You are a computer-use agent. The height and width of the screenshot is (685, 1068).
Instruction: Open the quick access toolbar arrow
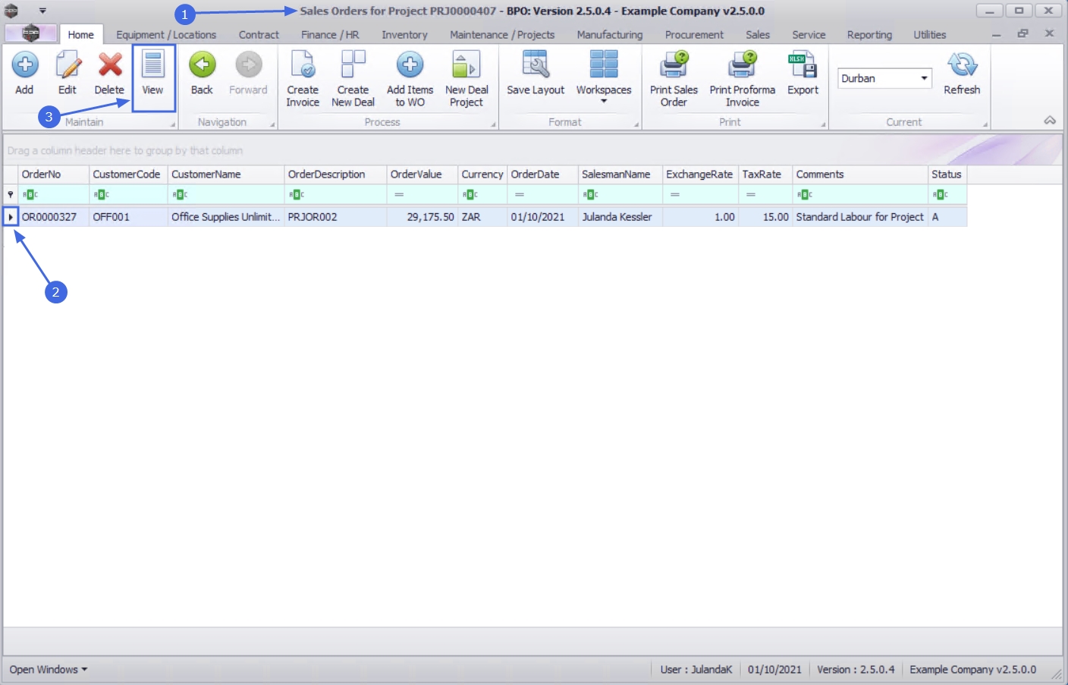42,11
